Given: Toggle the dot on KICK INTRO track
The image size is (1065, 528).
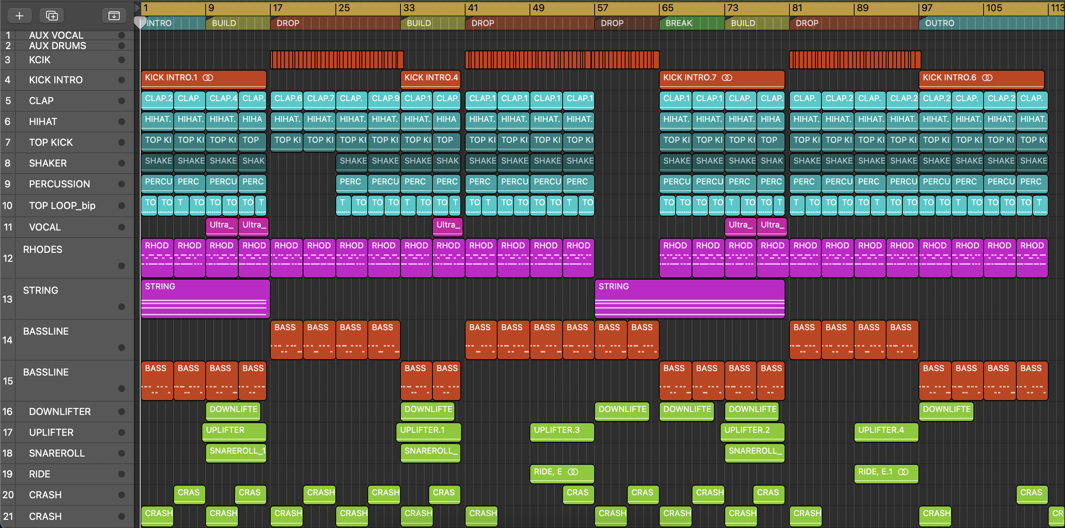Looking at the screenshot, I should point(122,80).
